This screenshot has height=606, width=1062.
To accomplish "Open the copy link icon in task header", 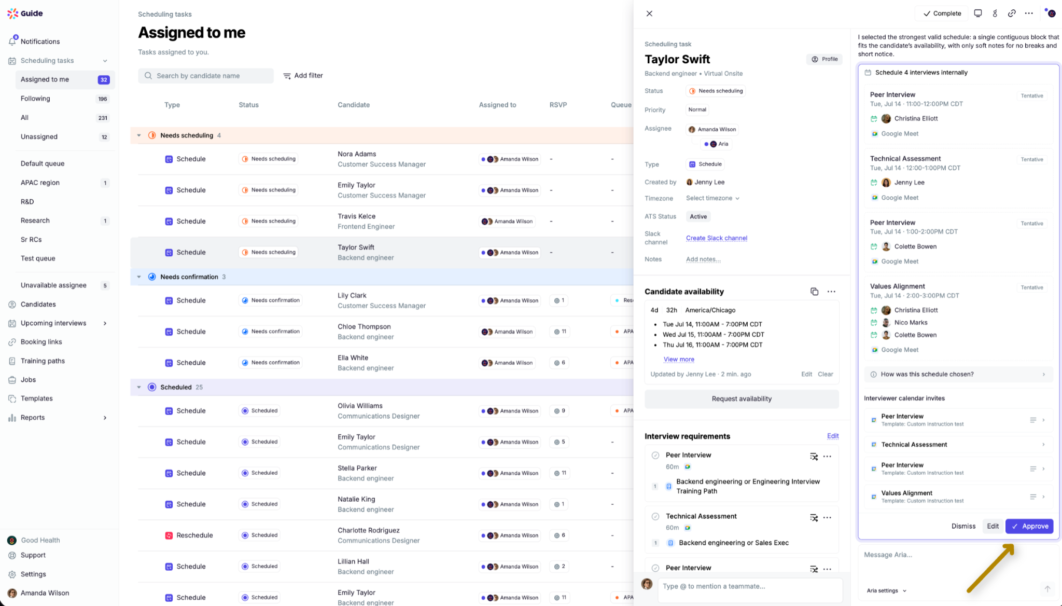I will [1012, 13].
